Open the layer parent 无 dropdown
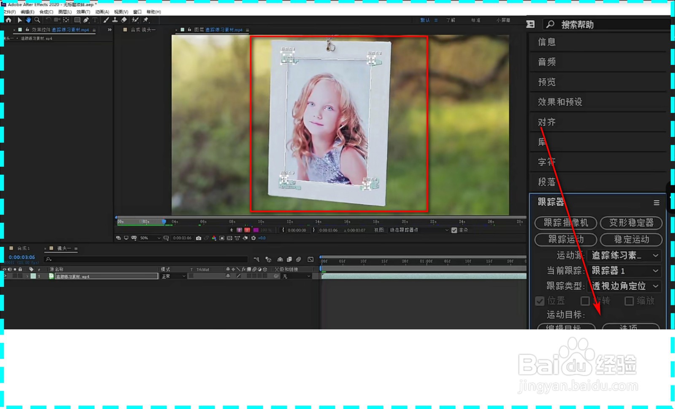The width and height of the screenshot is (675, 409). point(297,276)
